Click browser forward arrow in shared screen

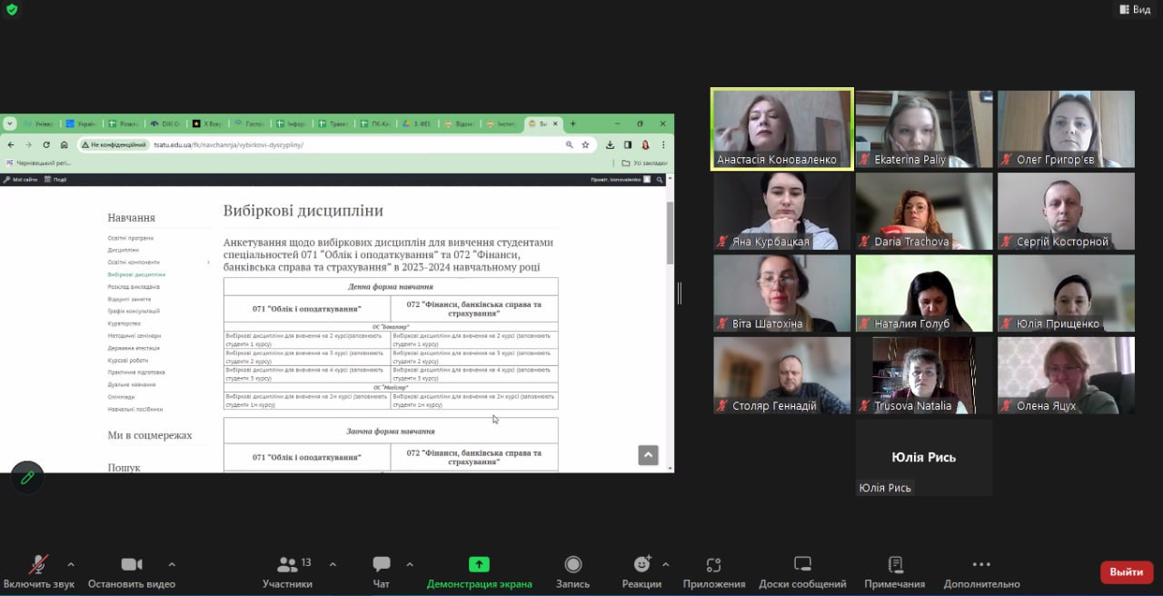tap(28, 144)
